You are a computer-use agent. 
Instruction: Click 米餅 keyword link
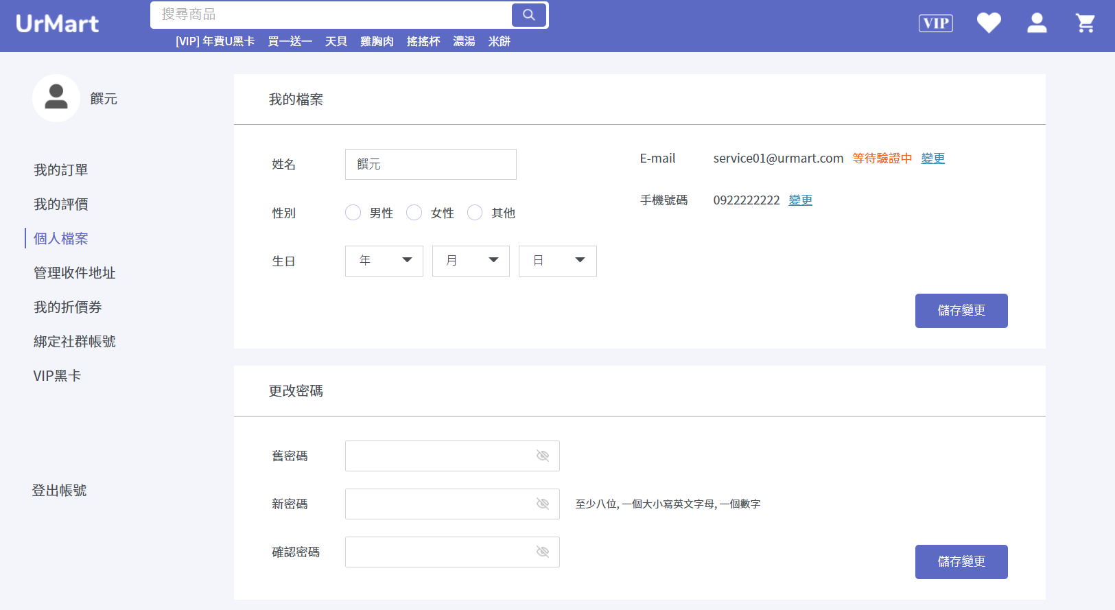click(x=500, y=41)
